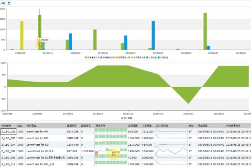251x167 pixels.
Task: Select the Z_LEO_011 row identifier
Action: [x=8, y=164]
